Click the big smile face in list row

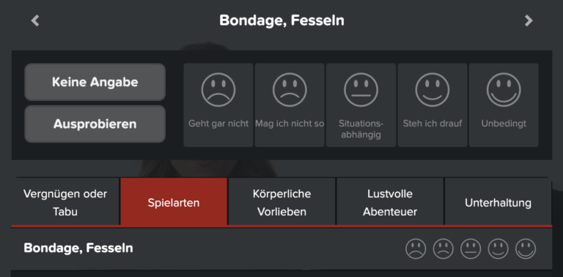tap(526, 248)
